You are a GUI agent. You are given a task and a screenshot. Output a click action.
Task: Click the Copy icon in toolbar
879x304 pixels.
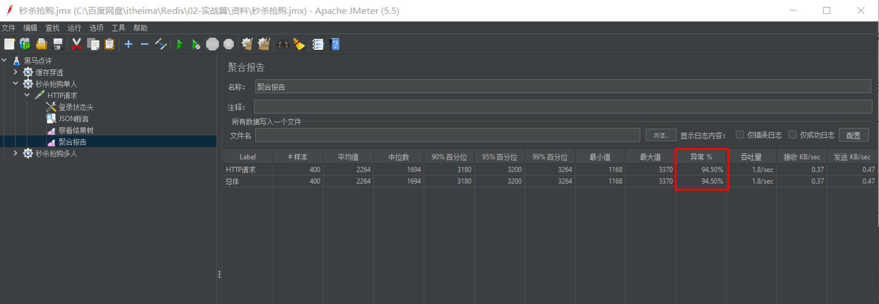coord(93,44)
